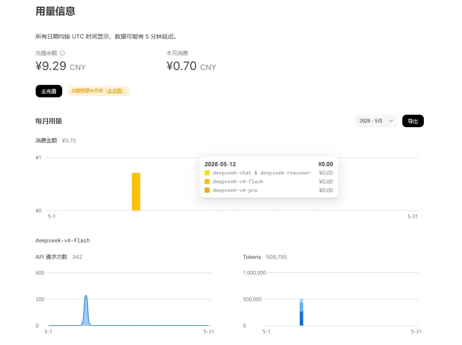Click deepseek-v4-flash legend swatch in tooltip

(207, 182)
